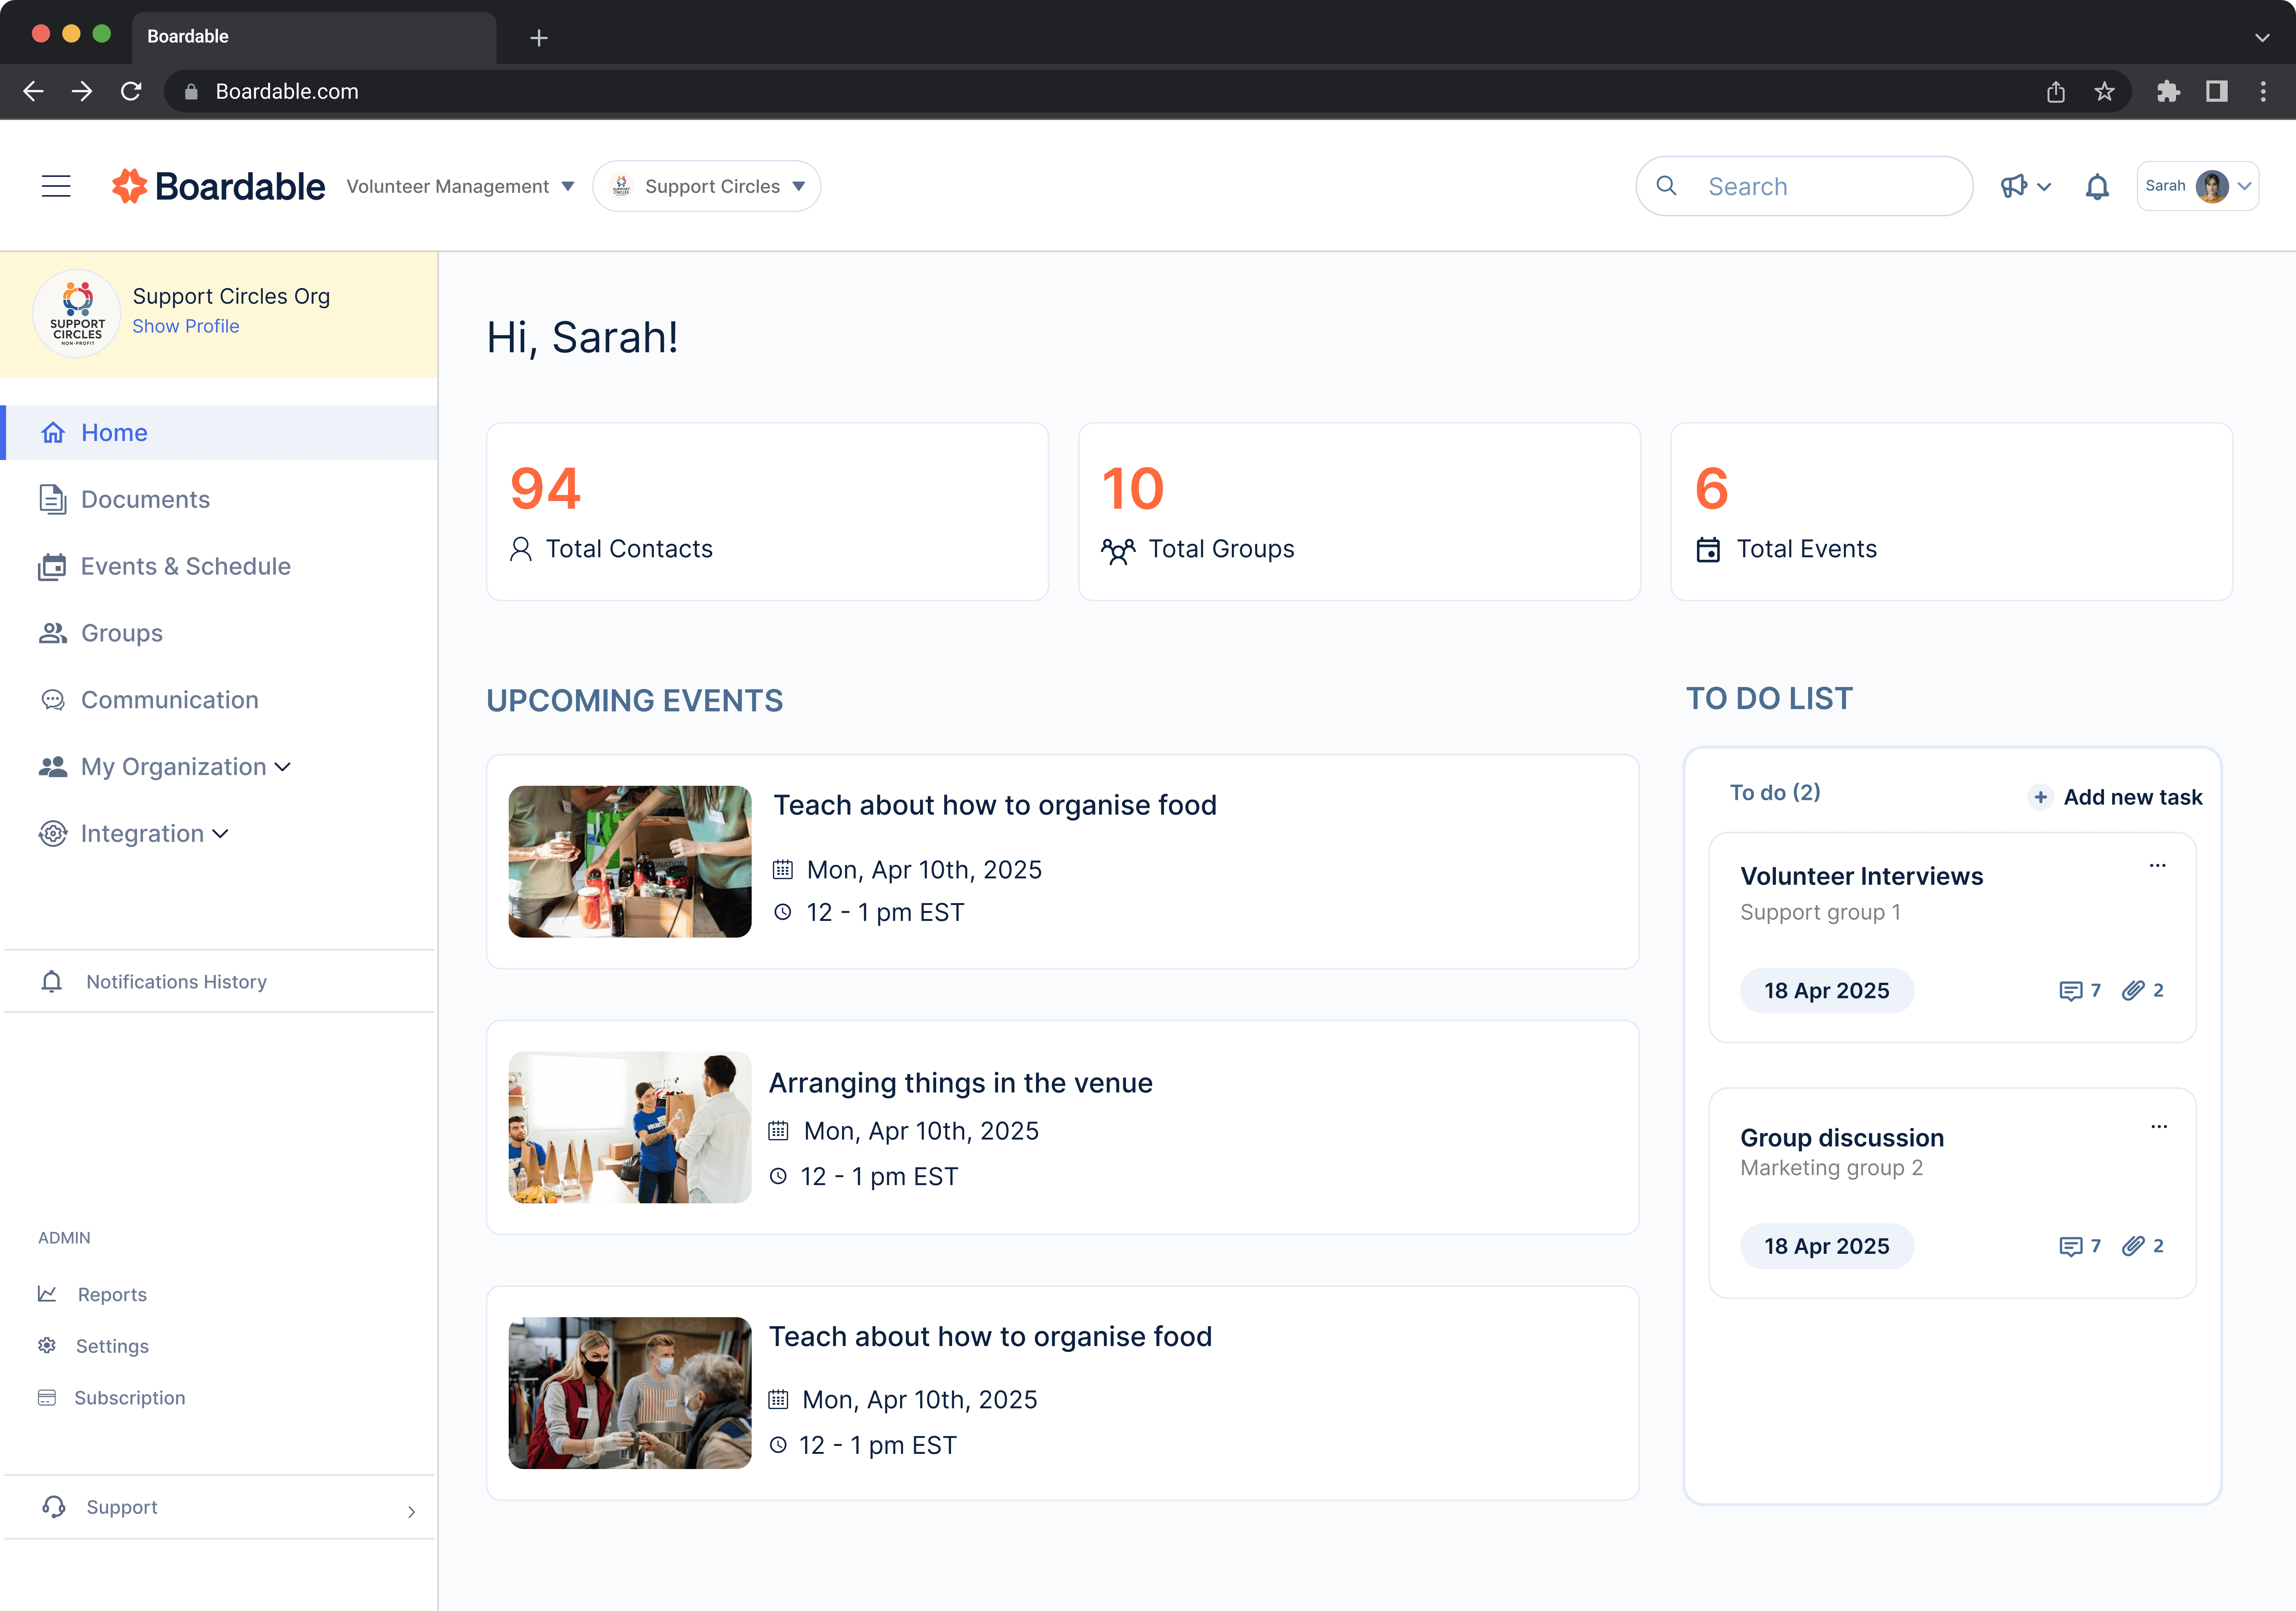Viewport: 2296px width, 1611px height.
Task: Click comments icon on Volunteer Interviews task
Action: tap(2070, 990)
